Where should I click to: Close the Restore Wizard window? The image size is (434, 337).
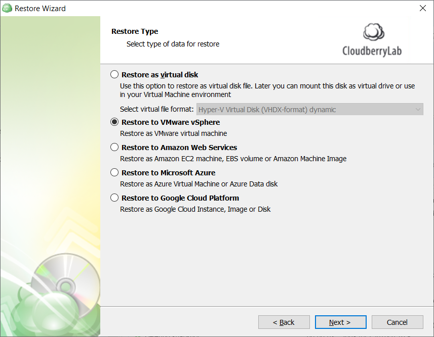[x=423, y=8]
